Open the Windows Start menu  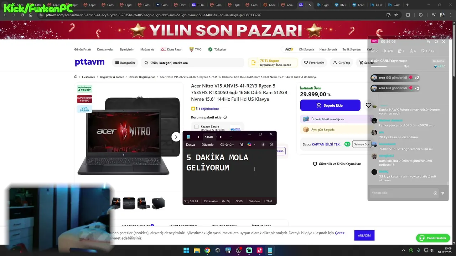[186, 250]
